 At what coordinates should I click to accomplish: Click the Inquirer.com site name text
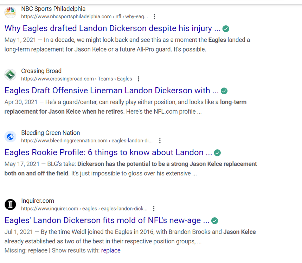(38, 201)
